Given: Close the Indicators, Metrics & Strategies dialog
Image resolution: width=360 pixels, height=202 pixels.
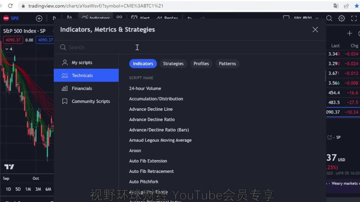Looking at the screenshot, I should [x=315, y=30].
